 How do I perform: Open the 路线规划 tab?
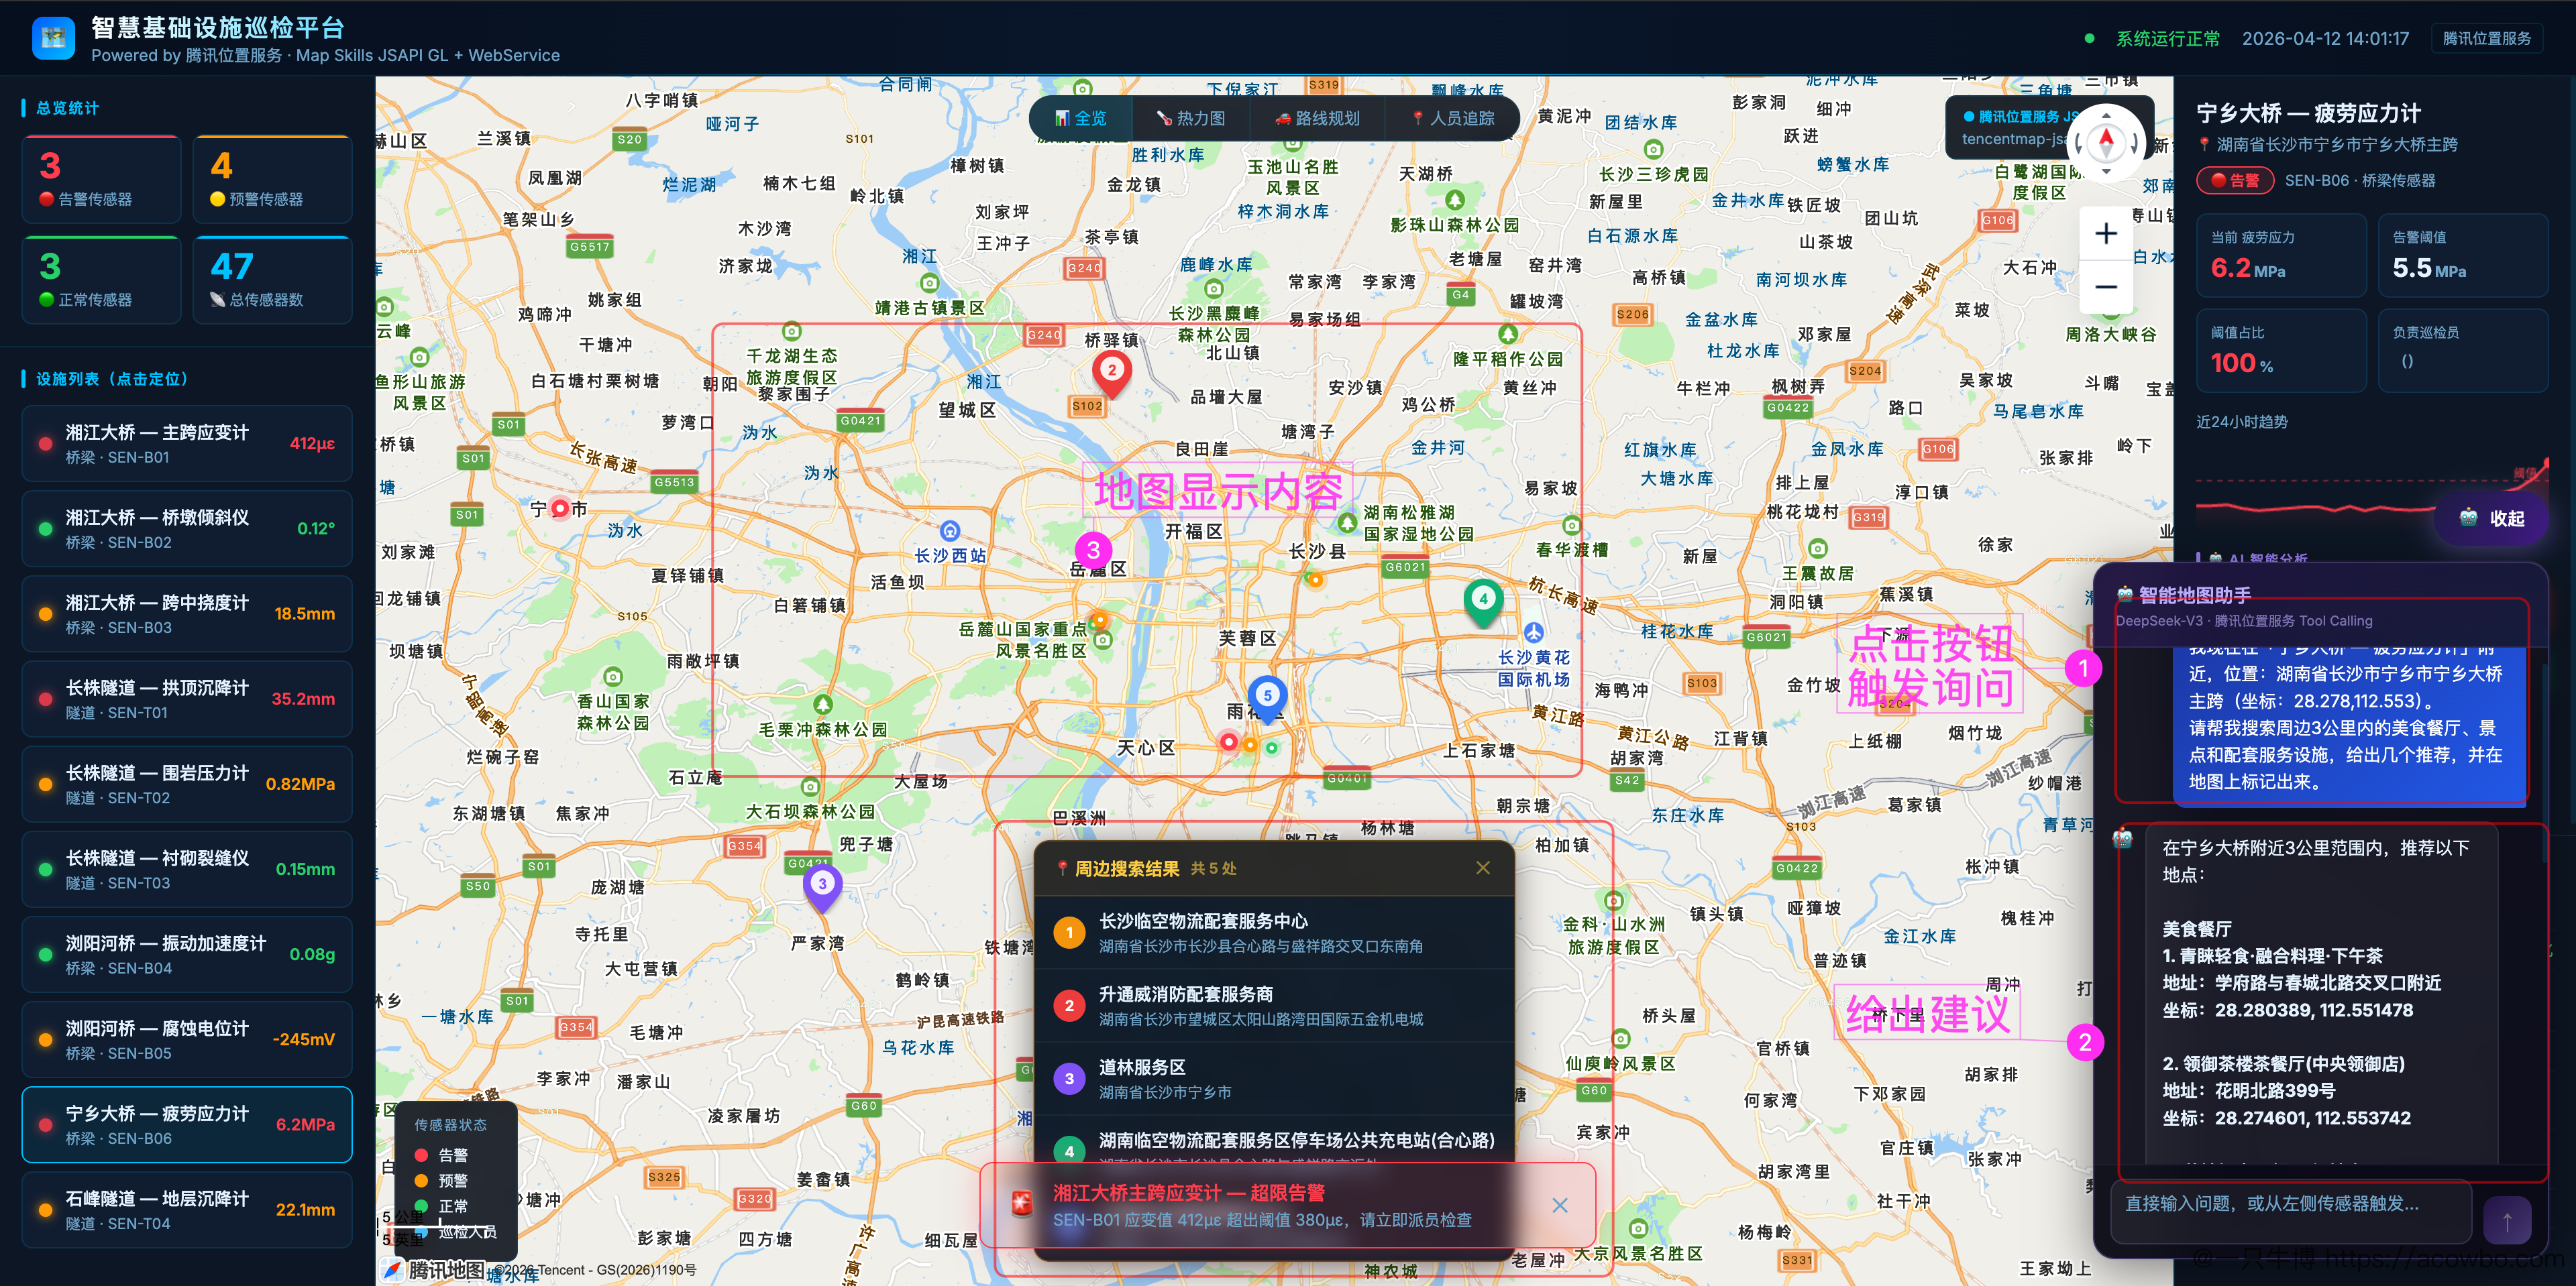[1318, 118]
